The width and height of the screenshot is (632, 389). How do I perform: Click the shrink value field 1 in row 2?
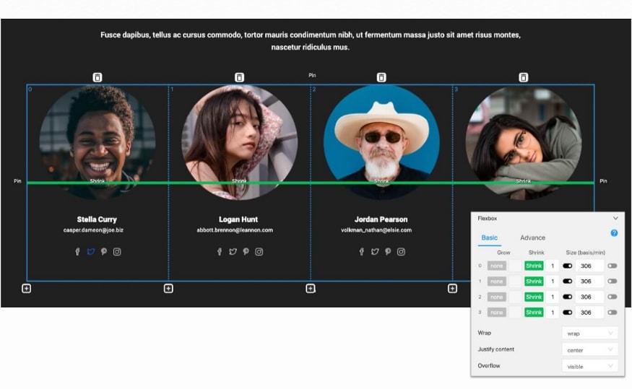pyautogui.click(x=553, y=297)
